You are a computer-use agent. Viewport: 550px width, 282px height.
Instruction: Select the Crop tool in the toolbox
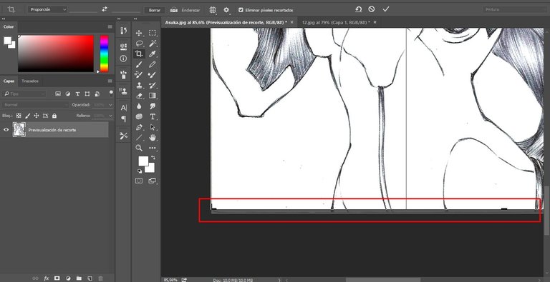click(x=139, y=54)
